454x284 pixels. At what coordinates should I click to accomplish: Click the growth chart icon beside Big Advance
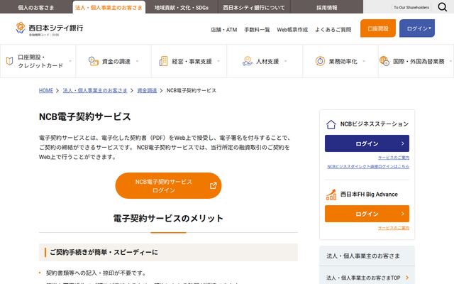point(331,195)
